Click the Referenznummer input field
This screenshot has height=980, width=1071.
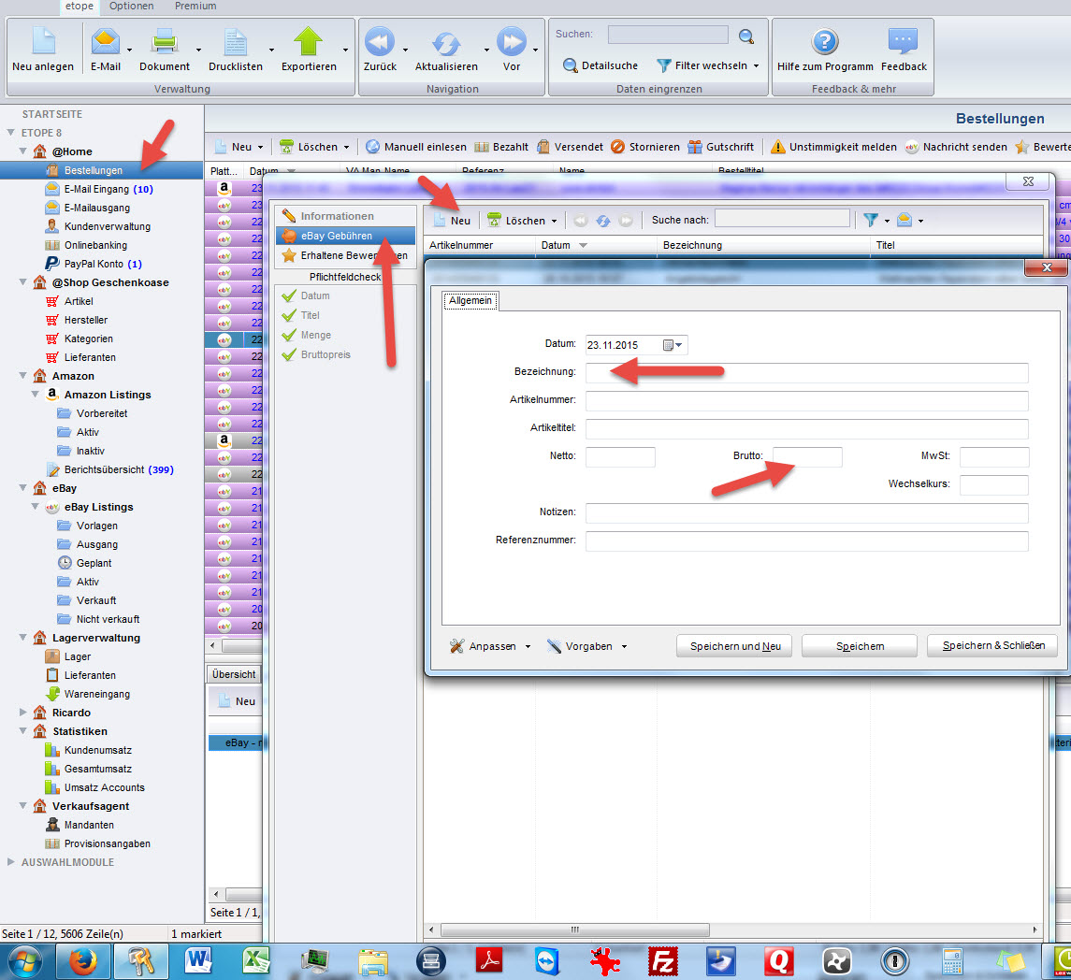(806, 540)
